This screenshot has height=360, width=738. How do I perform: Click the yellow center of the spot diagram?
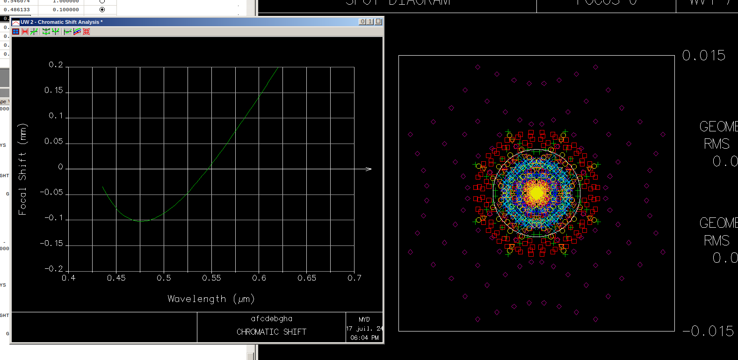(536, 193)
